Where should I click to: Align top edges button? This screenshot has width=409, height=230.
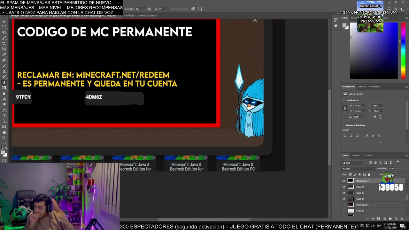coord(367,135)
